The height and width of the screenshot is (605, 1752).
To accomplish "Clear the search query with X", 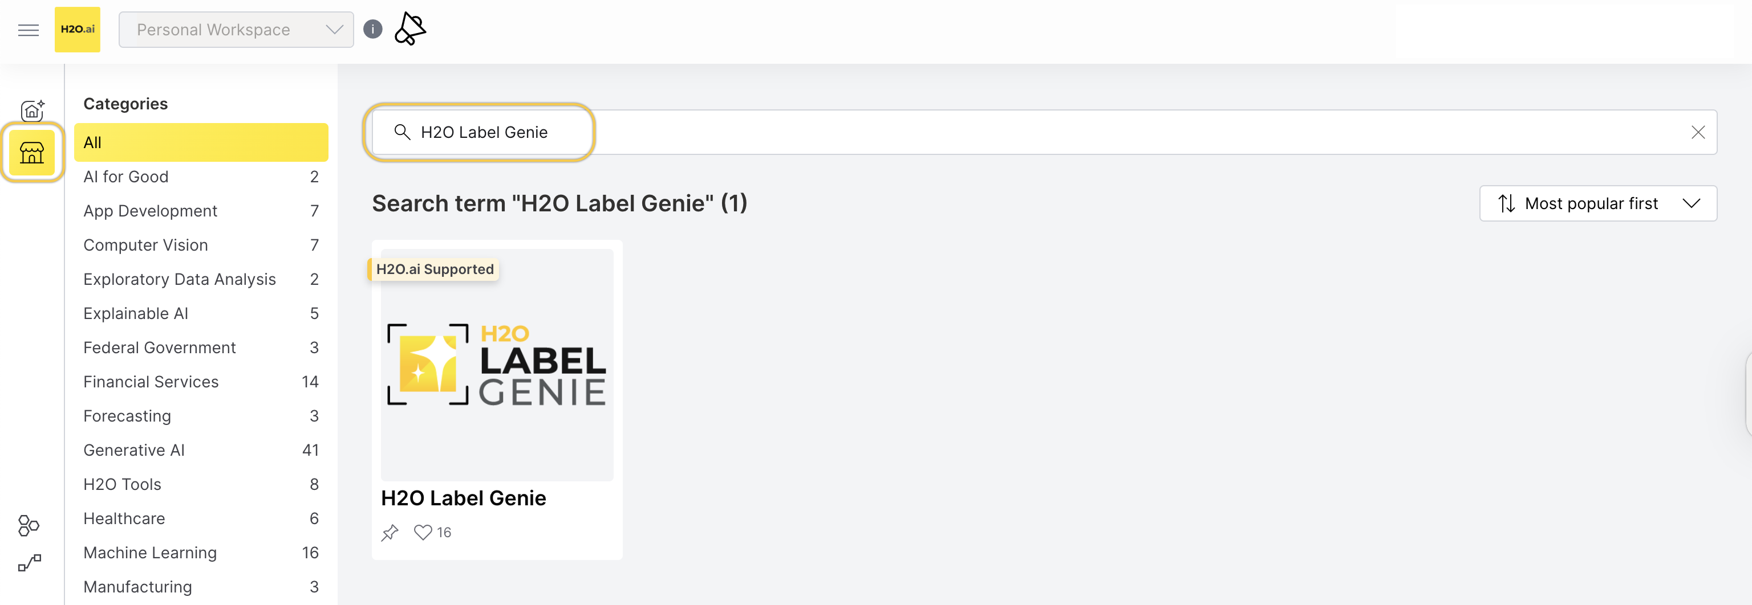I will tap(1698, 132).
